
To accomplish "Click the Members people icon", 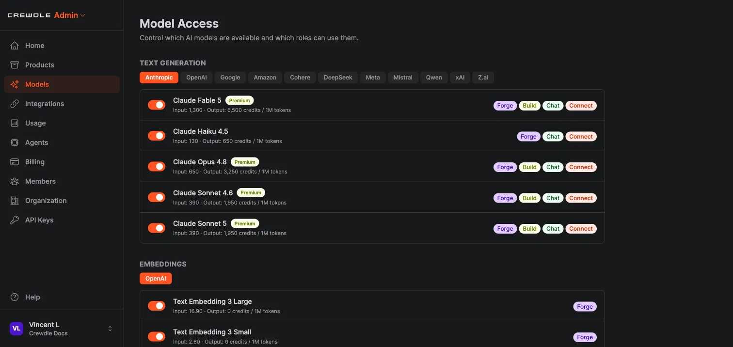I will (x=15, y=181).
